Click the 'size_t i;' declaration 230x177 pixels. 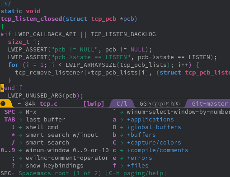(x=24, y=42)
